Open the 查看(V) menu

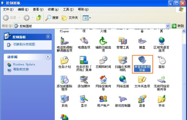pos(38,9)
